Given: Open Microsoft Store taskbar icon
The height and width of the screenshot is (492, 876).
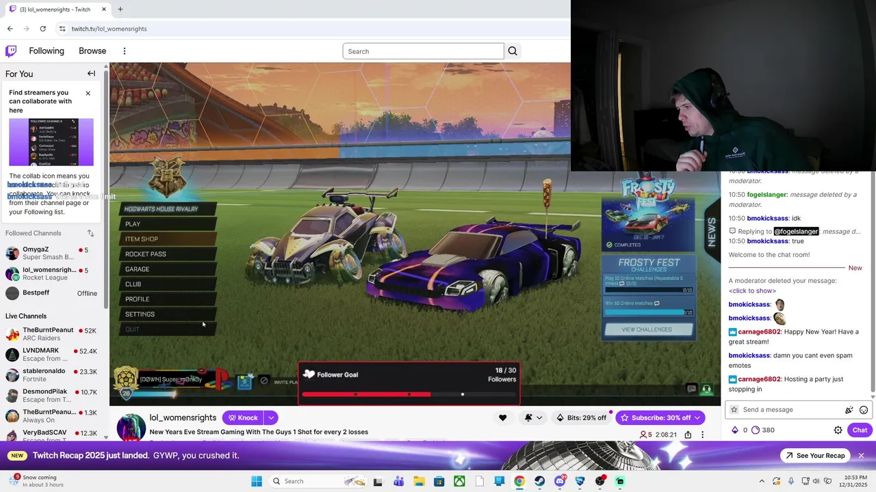Looking at the screenshot, I should pyautogui.click(x=439, y=481).
